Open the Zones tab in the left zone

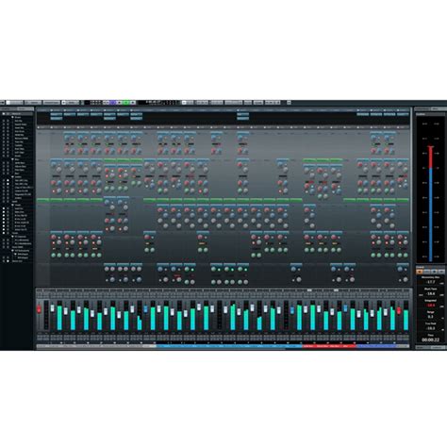[25, 109]
